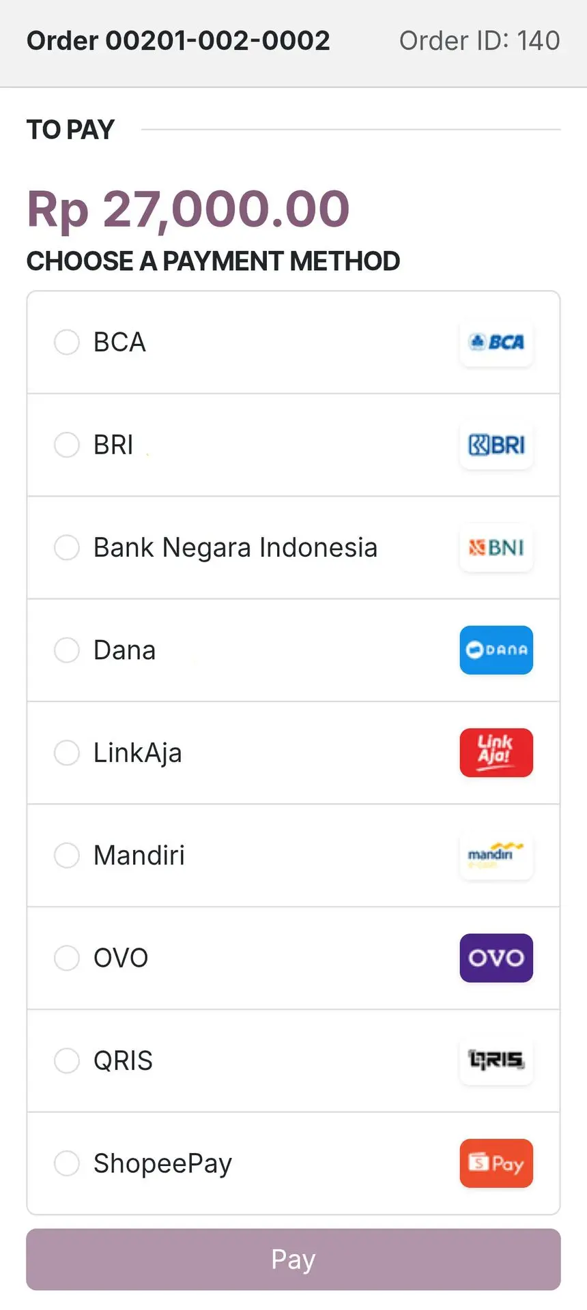
Task: Click the BCA bank logo icon
Action: pyautogui.click(x=496, y=343)
